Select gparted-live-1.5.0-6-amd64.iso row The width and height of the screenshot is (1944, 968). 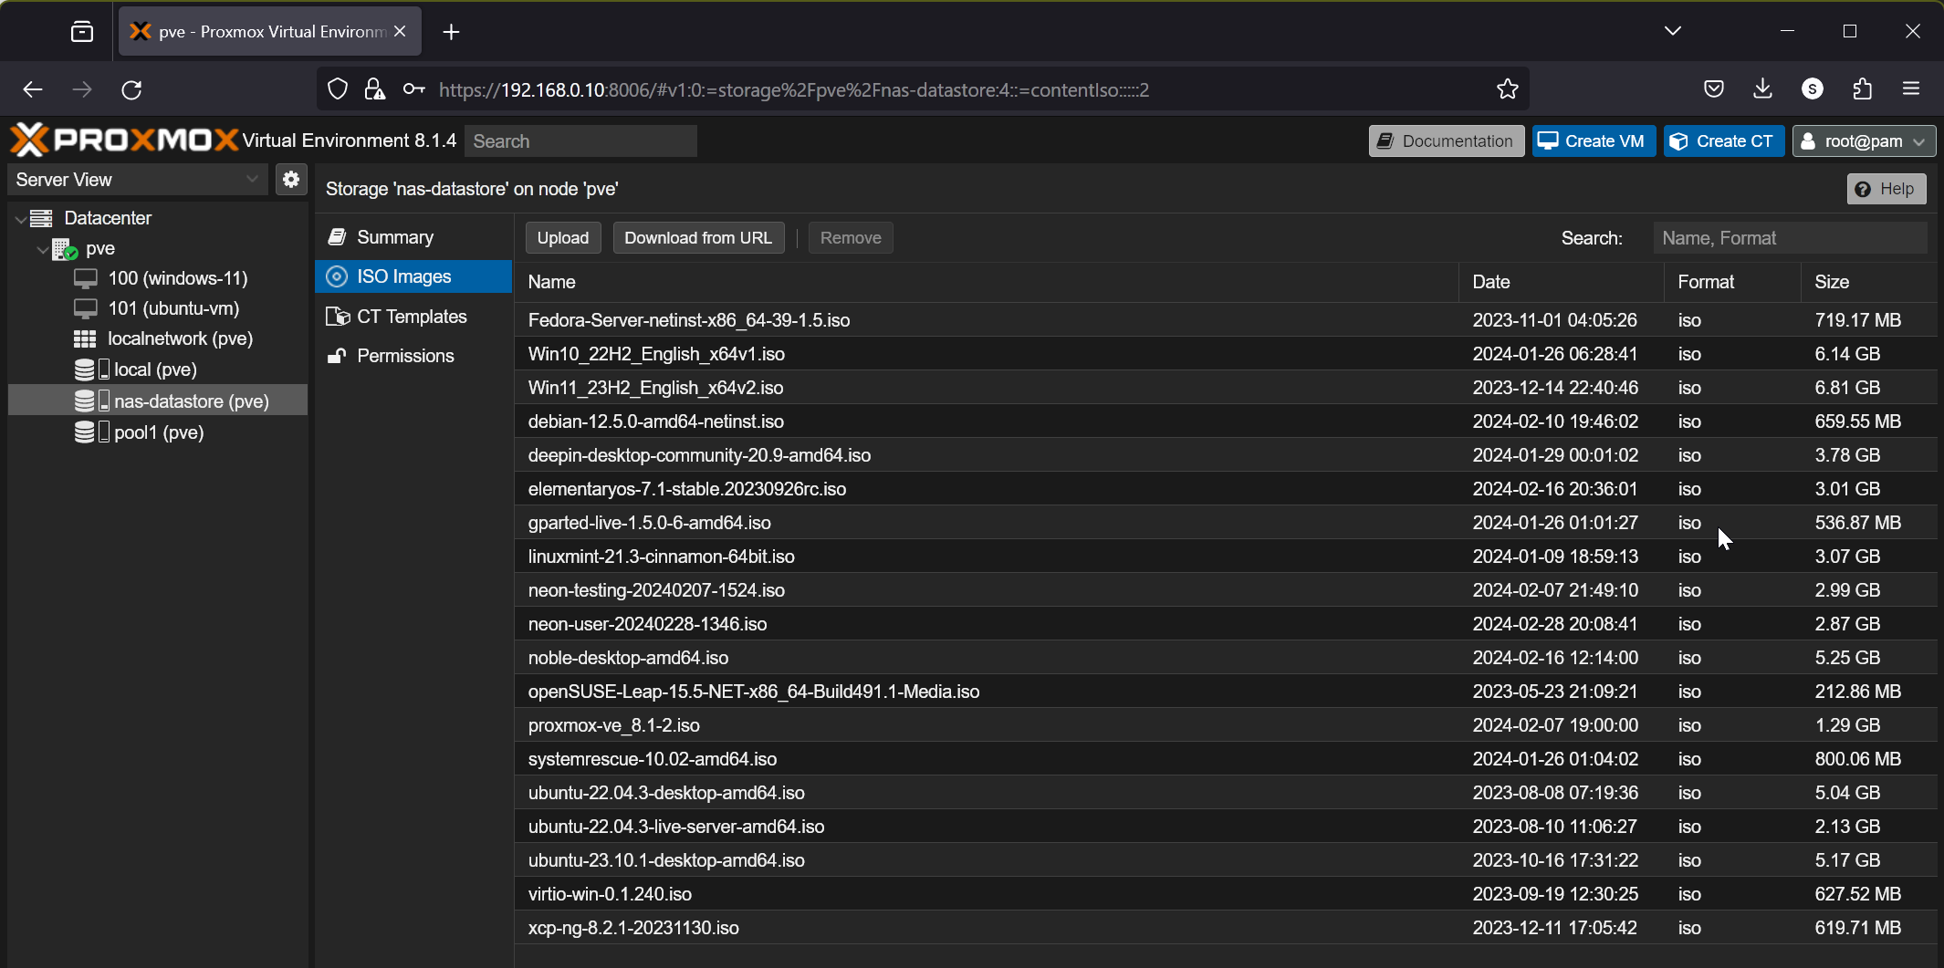[x=1226, y=523]
